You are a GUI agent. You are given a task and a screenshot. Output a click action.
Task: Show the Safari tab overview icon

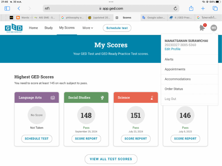point(215,9)
